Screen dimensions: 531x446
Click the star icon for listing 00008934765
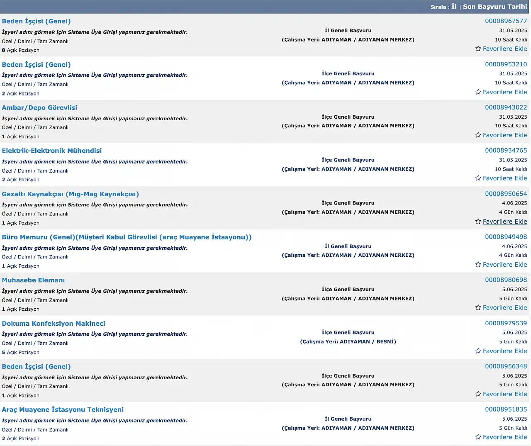[478, 178]
